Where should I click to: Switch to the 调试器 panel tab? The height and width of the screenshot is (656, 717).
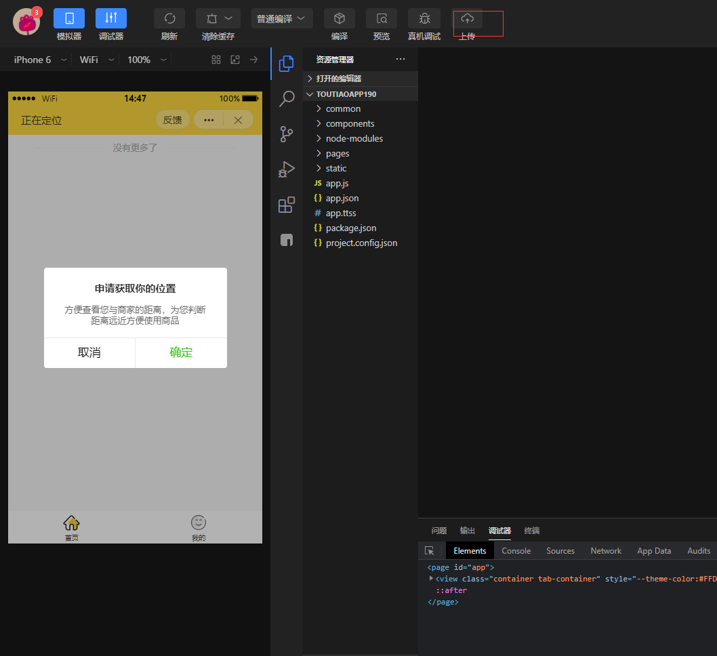point(499,531)
